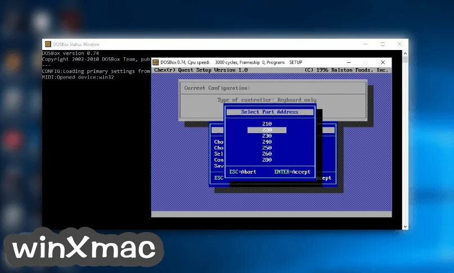This screenshot has height=273, width=454.
Task: Maximize the DOSBox Status Window
Action: click(383, 44)
